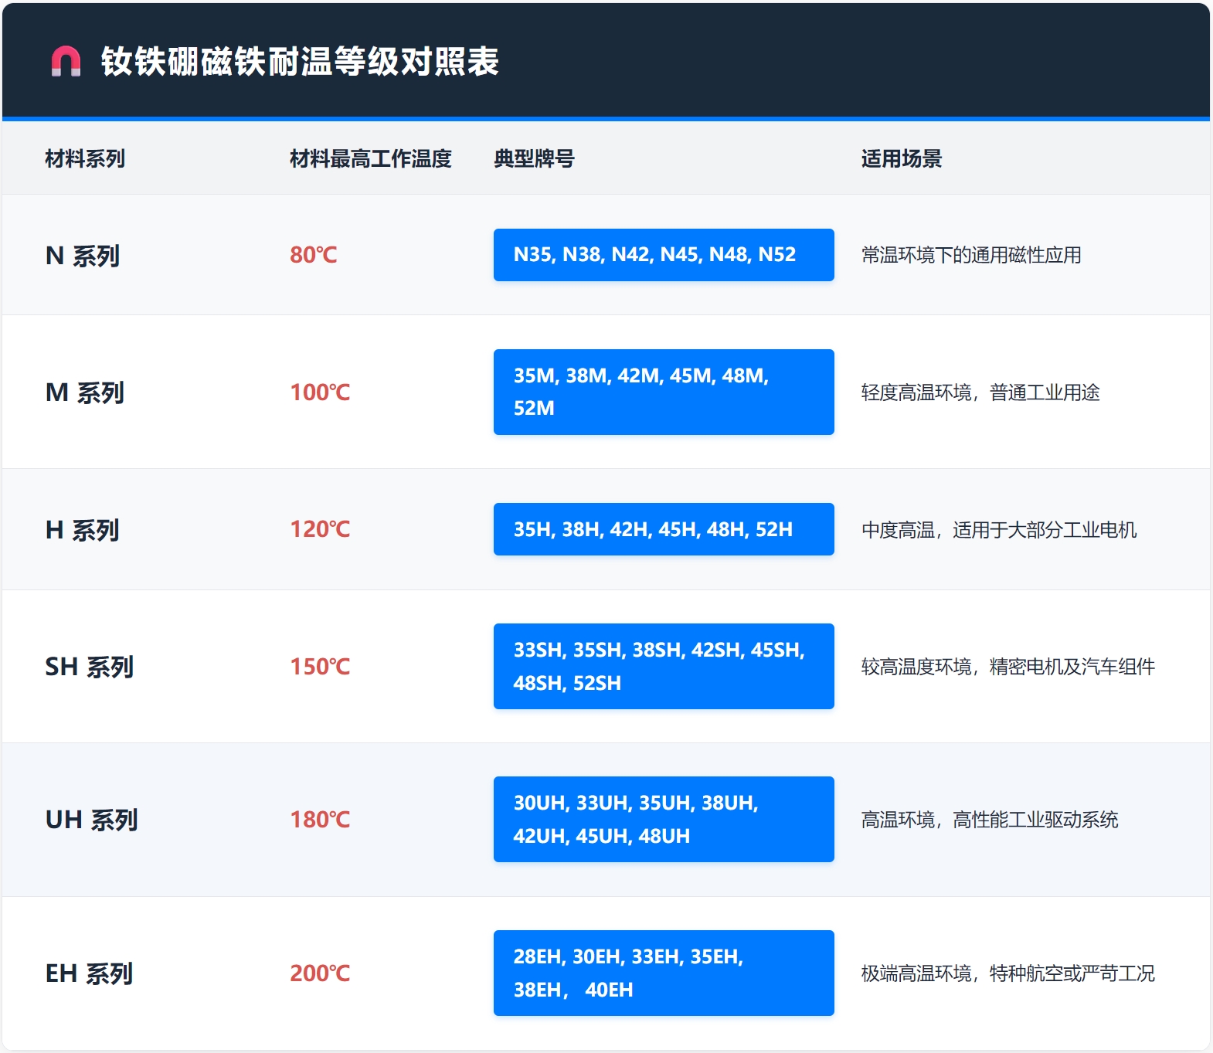1213x1053 pixels.
Task: Click the 钕铁硼磁铁耐温等级对照表 title
Action: (x=300, y=62)
